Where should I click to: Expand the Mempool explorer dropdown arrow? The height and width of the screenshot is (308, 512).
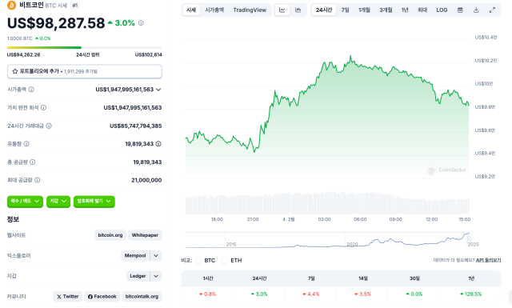[x=156, y=255]
